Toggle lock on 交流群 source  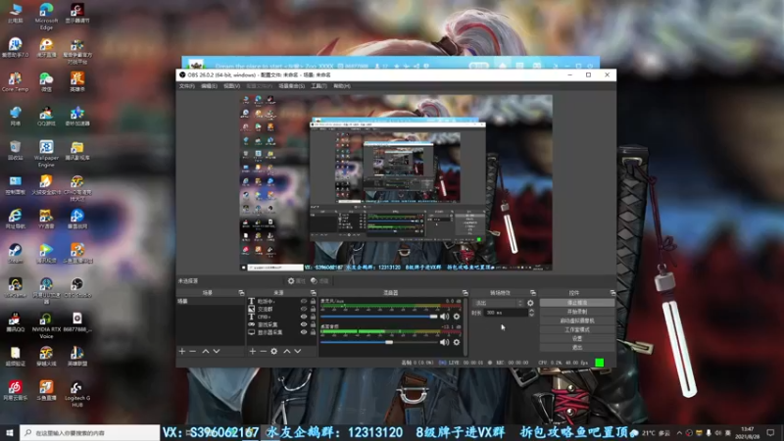[313, 309]
